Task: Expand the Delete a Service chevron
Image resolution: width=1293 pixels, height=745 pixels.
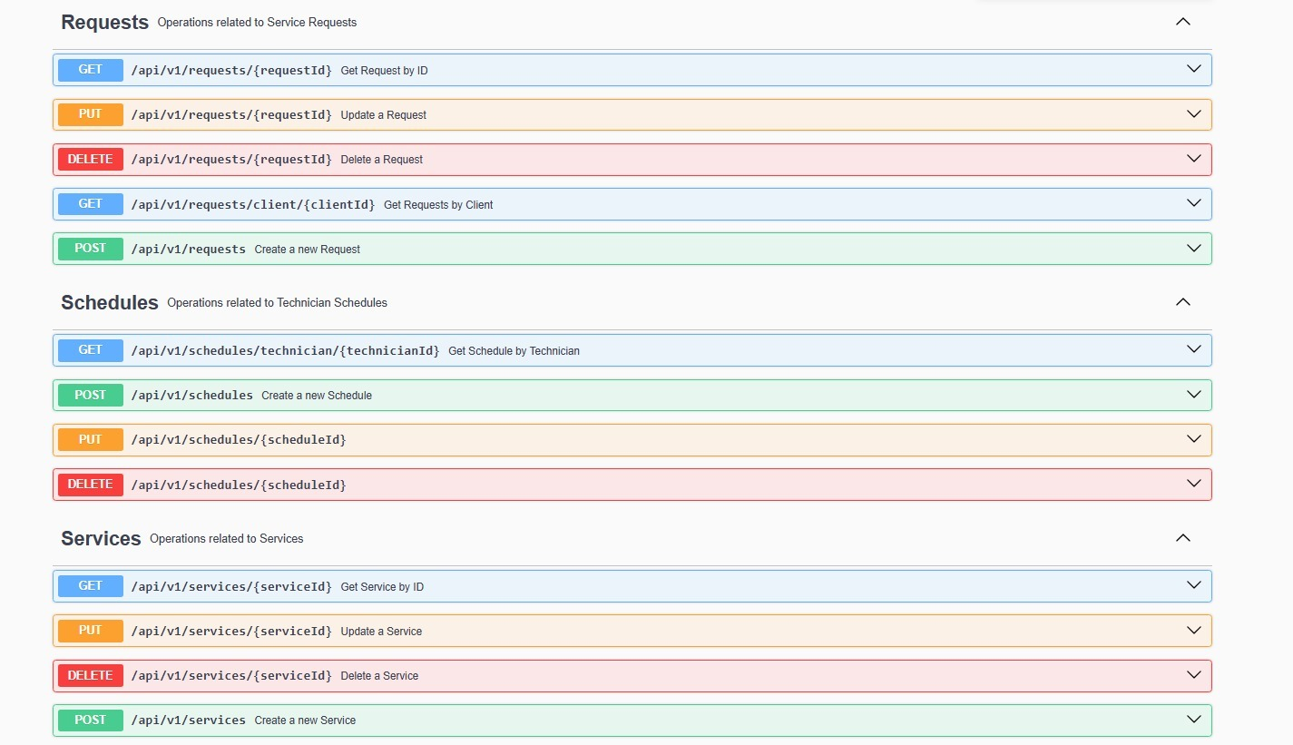Action: coord(1194,675)
